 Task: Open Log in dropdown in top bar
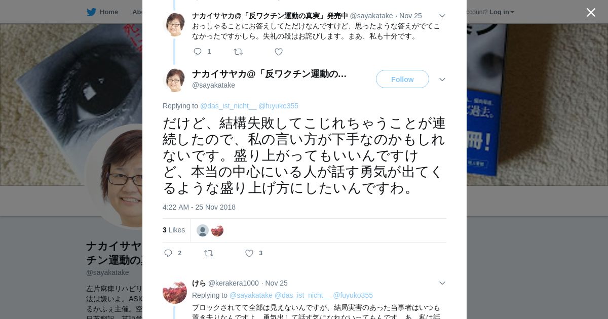[502, 12]
